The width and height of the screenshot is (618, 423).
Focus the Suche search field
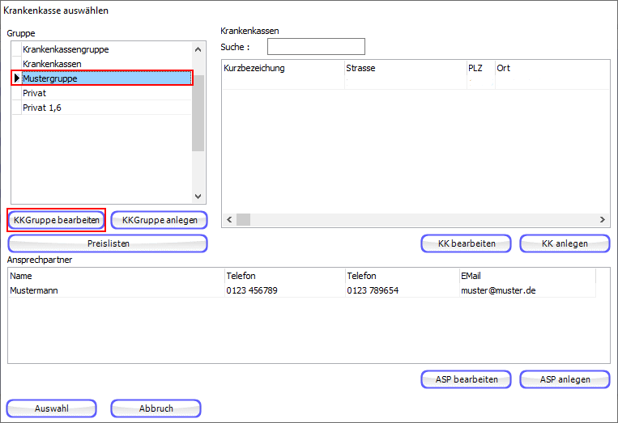click(x=316, y=47)
